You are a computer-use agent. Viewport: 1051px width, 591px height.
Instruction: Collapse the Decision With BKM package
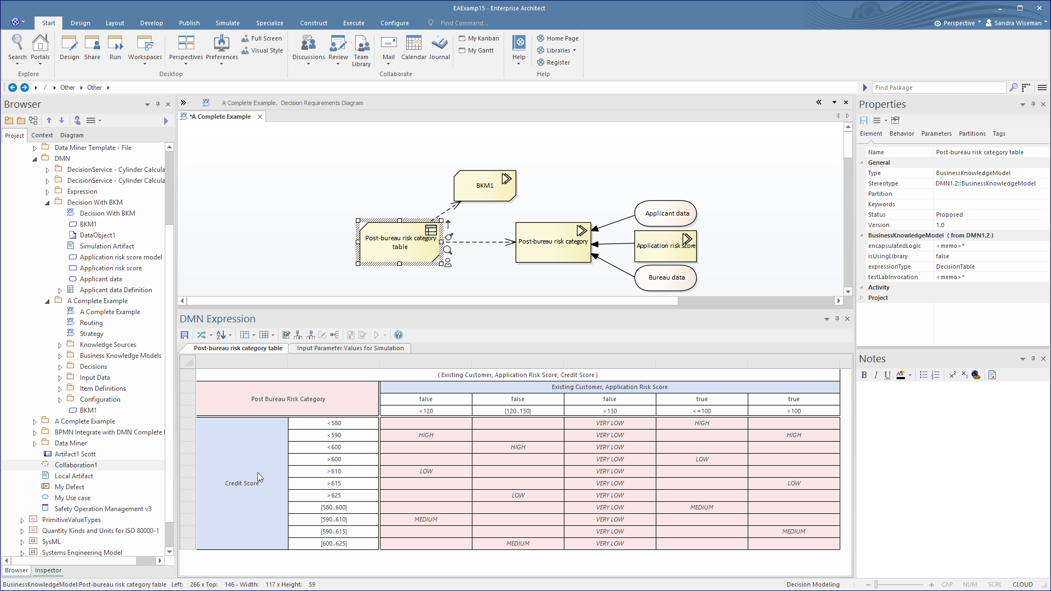pos(48,203)
